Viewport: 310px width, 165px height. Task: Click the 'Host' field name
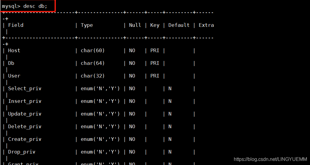pos(14,50)
